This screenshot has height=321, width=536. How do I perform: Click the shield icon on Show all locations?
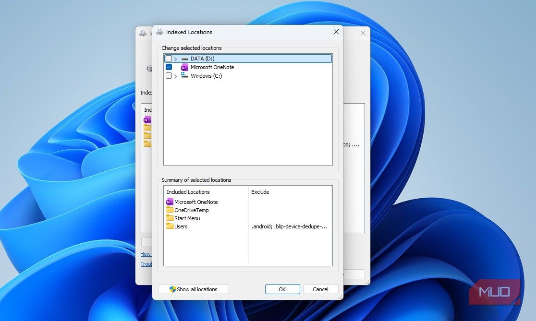[172, 289]
